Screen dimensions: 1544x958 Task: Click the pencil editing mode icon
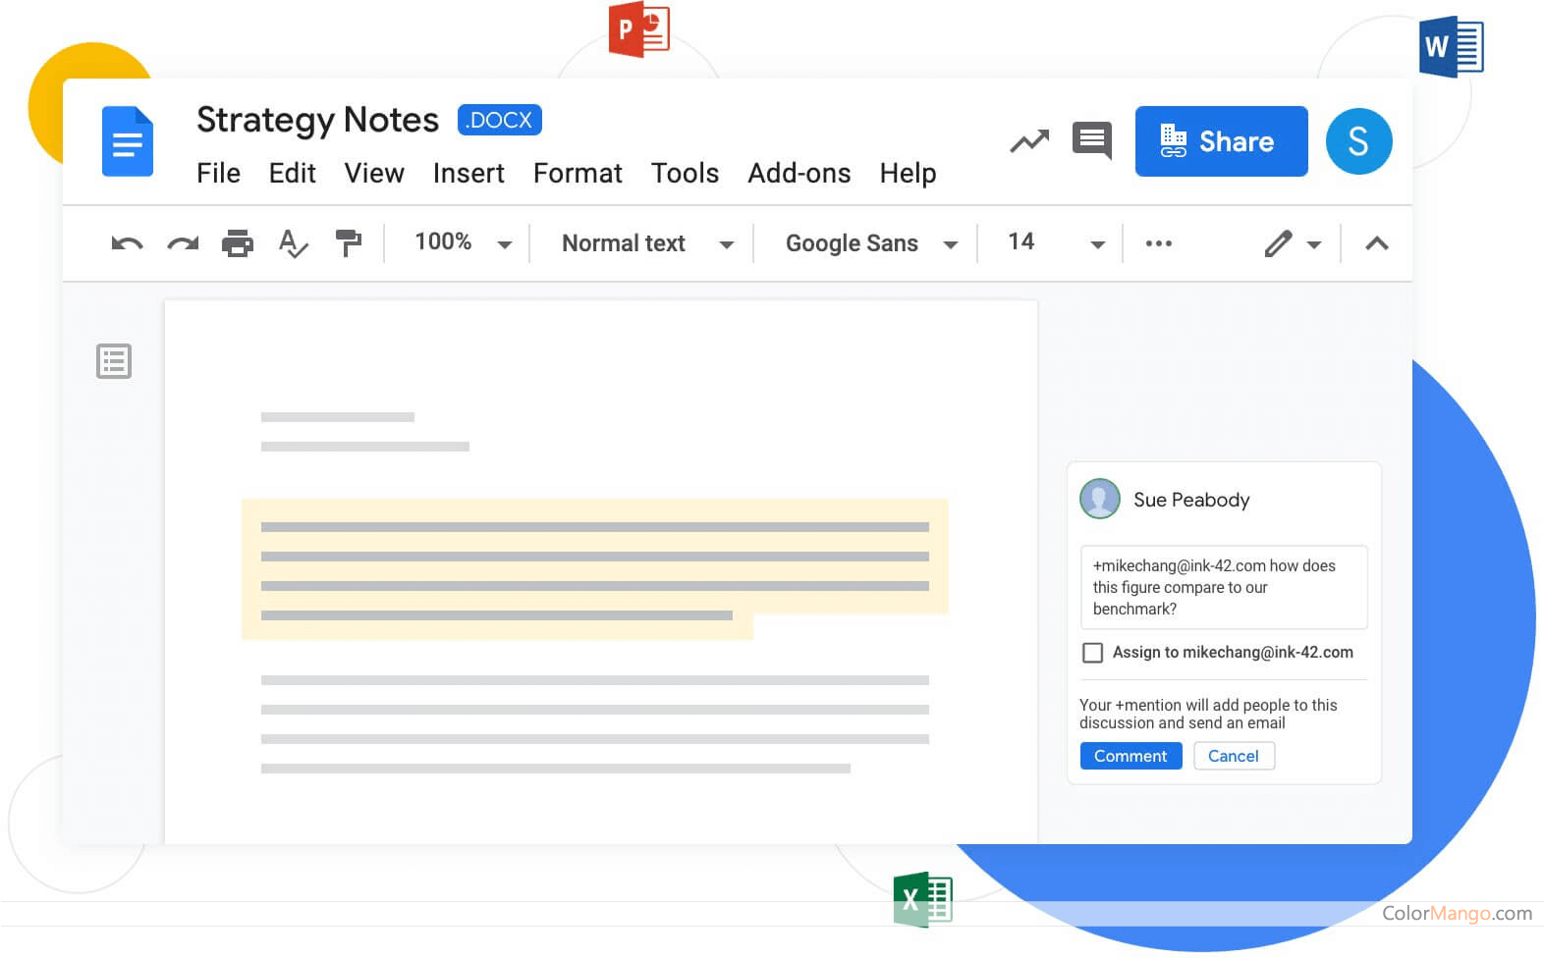(1278, 243)
